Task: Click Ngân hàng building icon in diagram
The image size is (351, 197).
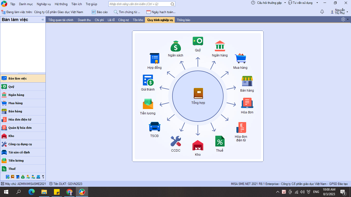Action: (220, 46)
